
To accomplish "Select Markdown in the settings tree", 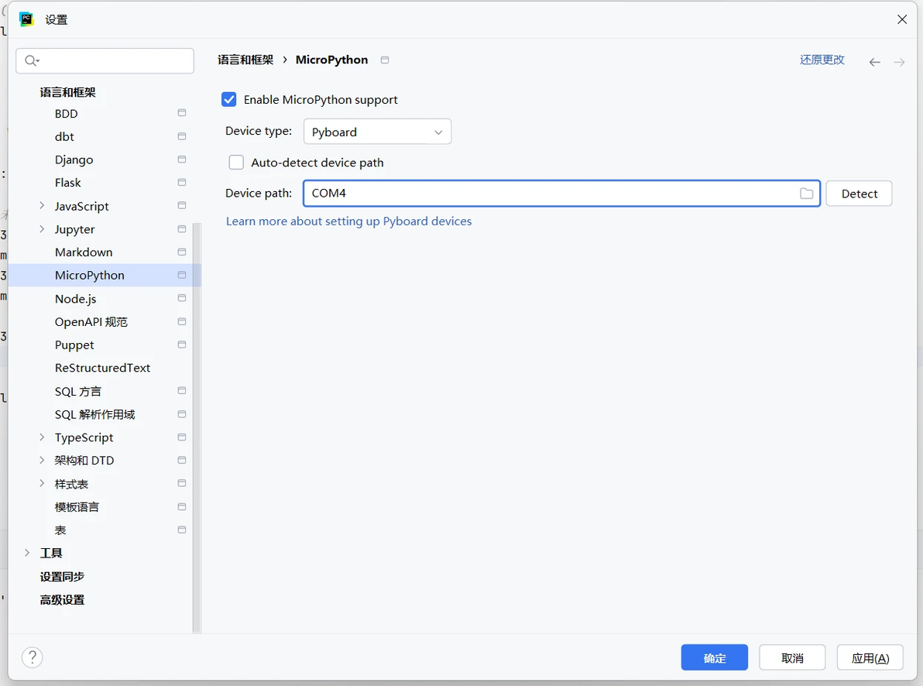I will 84,252.
